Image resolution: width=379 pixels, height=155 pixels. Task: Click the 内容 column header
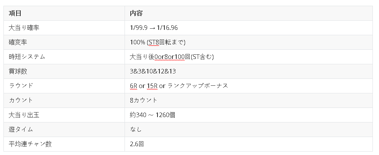136,13
